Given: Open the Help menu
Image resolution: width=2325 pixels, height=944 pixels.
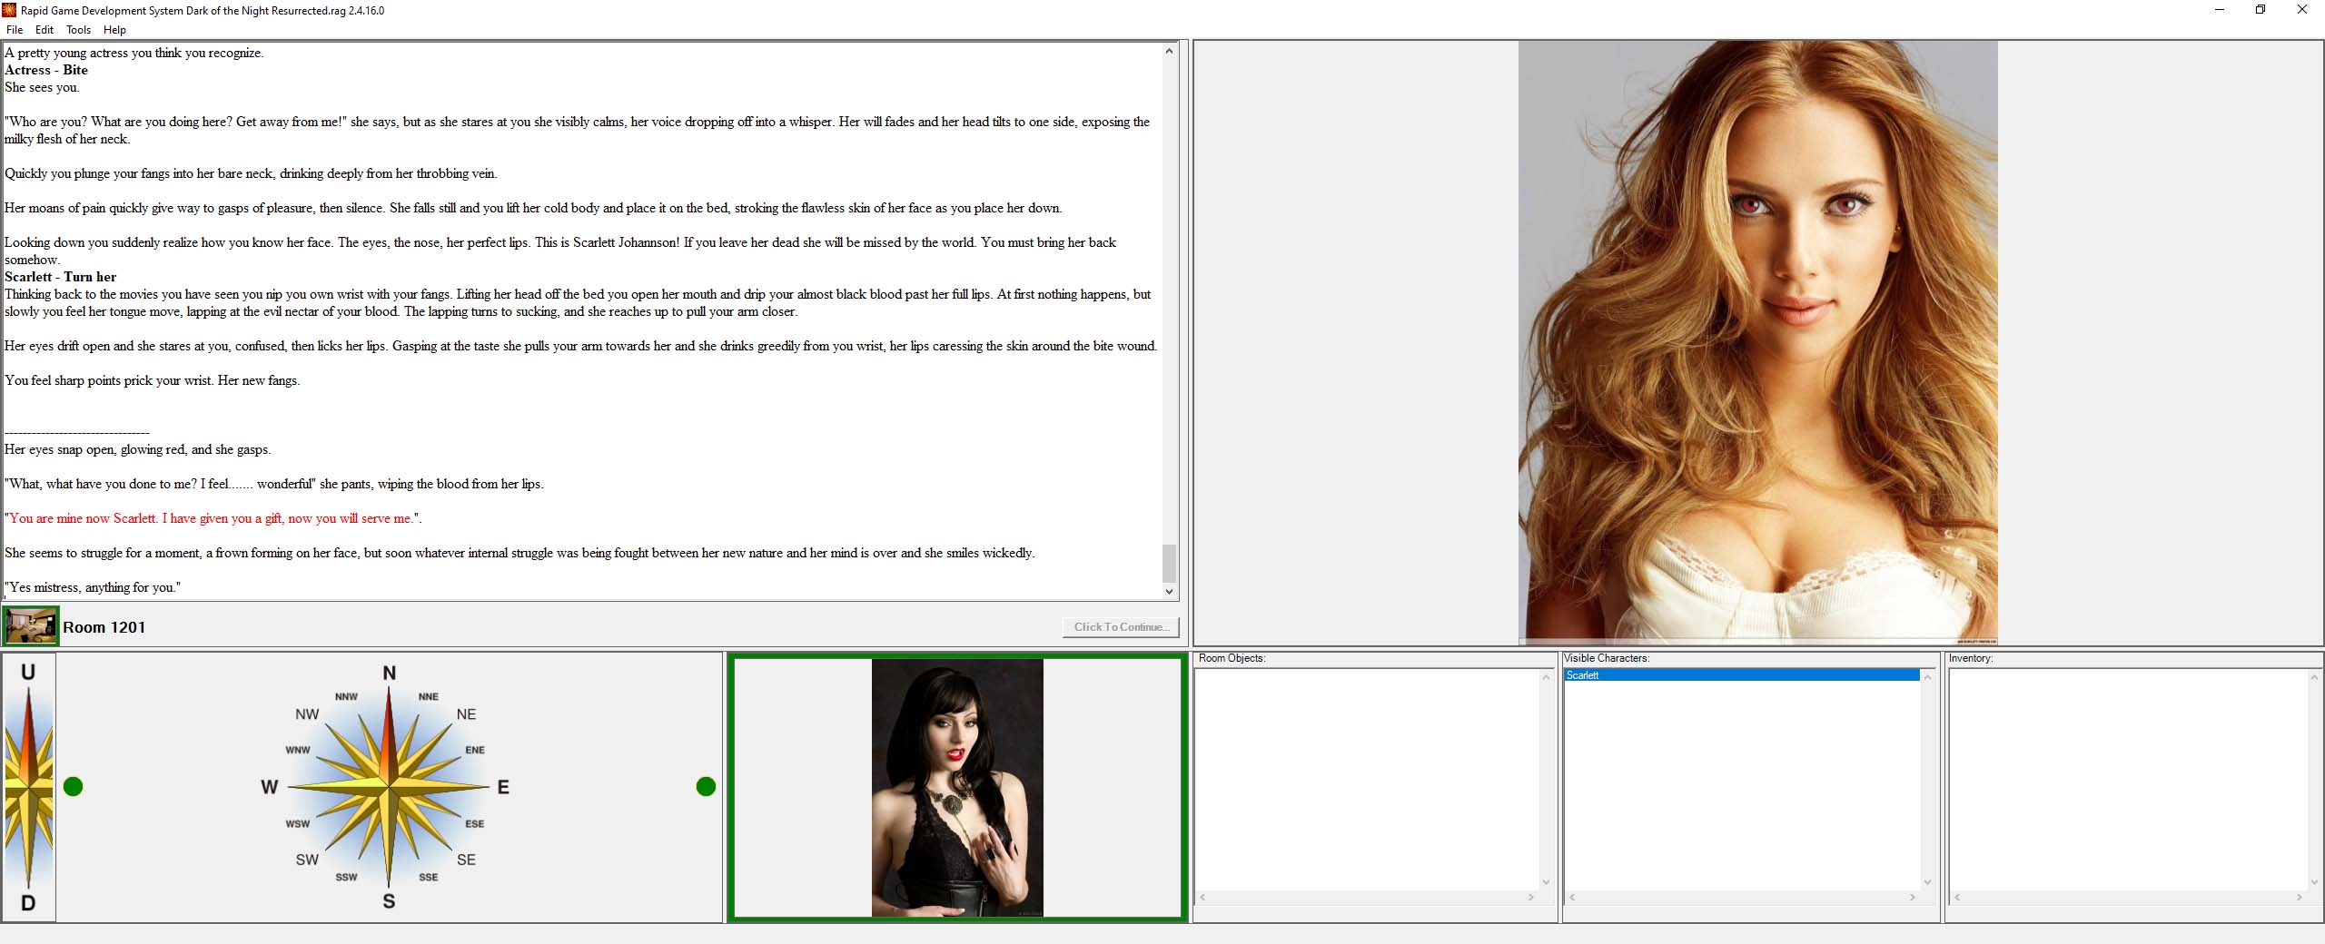Looking at the screenshot, I should (114, 30).
